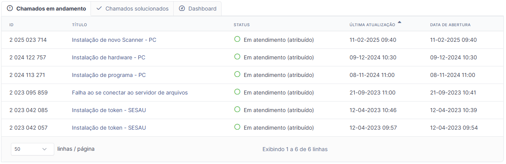
Task: Sort by the Status column header
Action: [x=241, y=25]
